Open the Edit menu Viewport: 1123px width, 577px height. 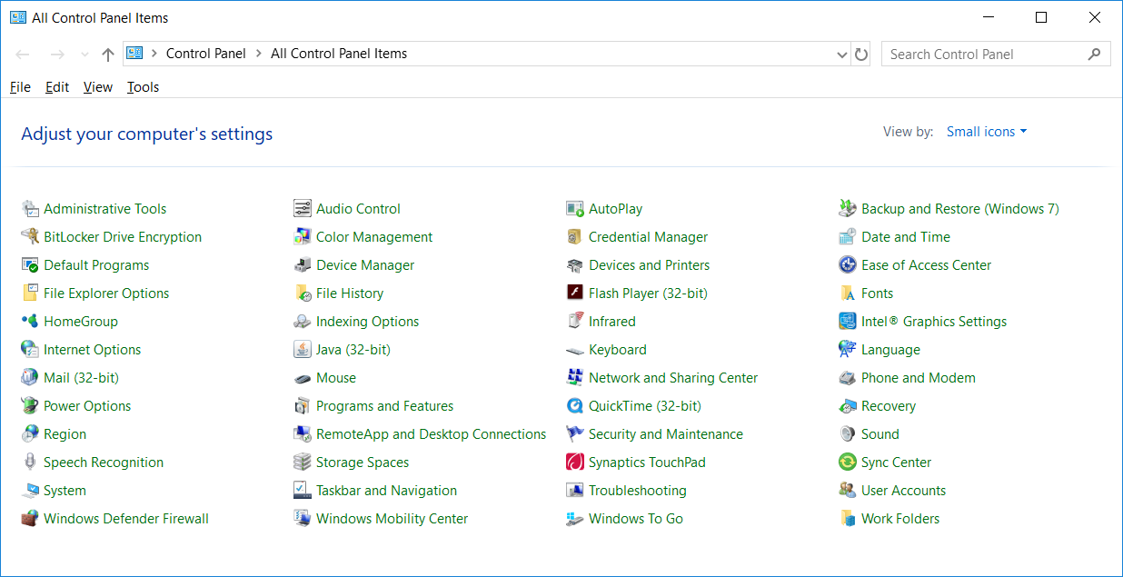click(x=57, y=87)
